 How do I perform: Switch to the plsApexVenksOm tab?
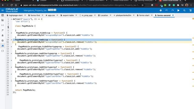pos(123,15)
